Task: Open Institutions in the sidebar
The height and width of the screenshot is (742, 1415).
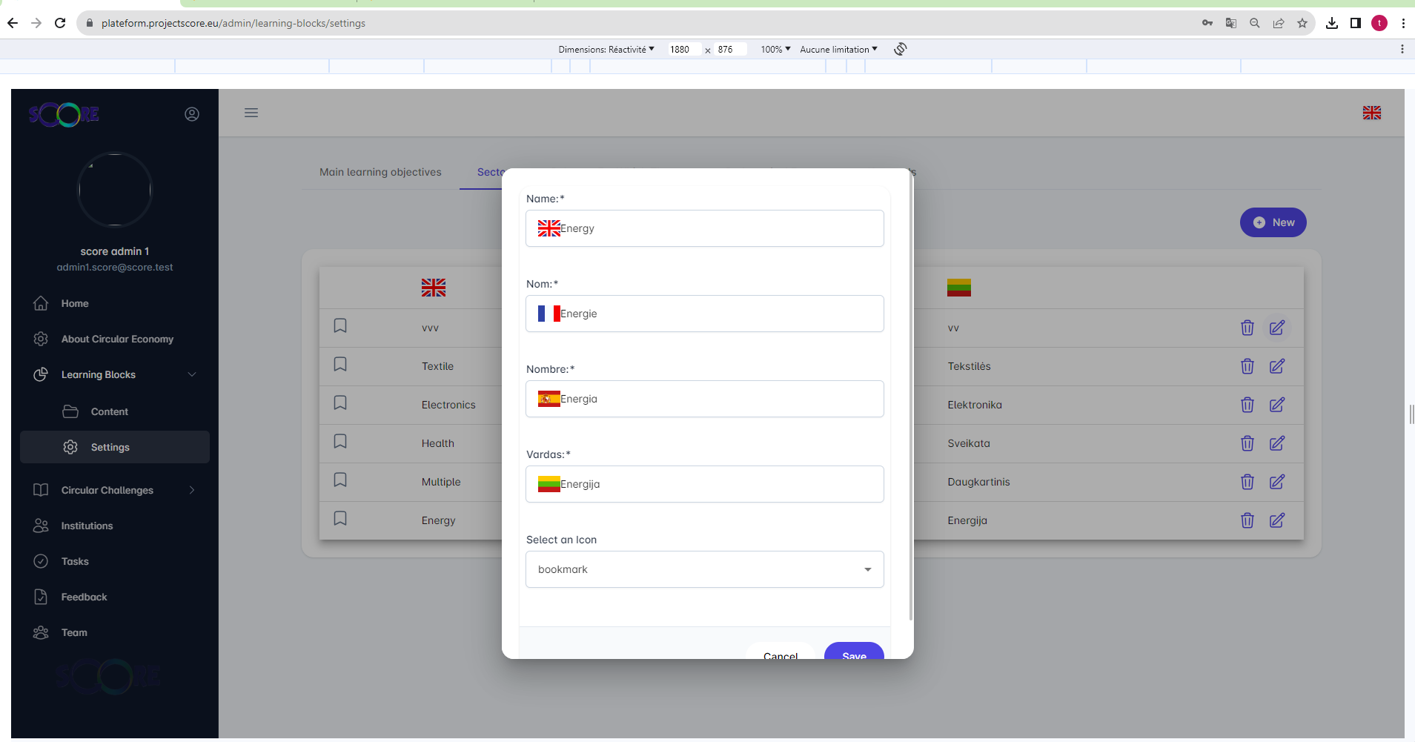Action: pyautogui.click(x=87, y=526)
